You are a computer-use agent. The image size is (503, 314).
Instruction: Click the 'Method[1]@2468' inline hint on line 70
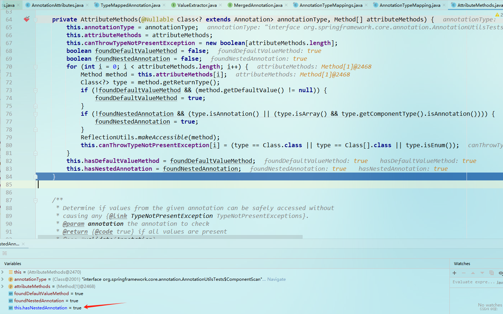coord(346,67)
